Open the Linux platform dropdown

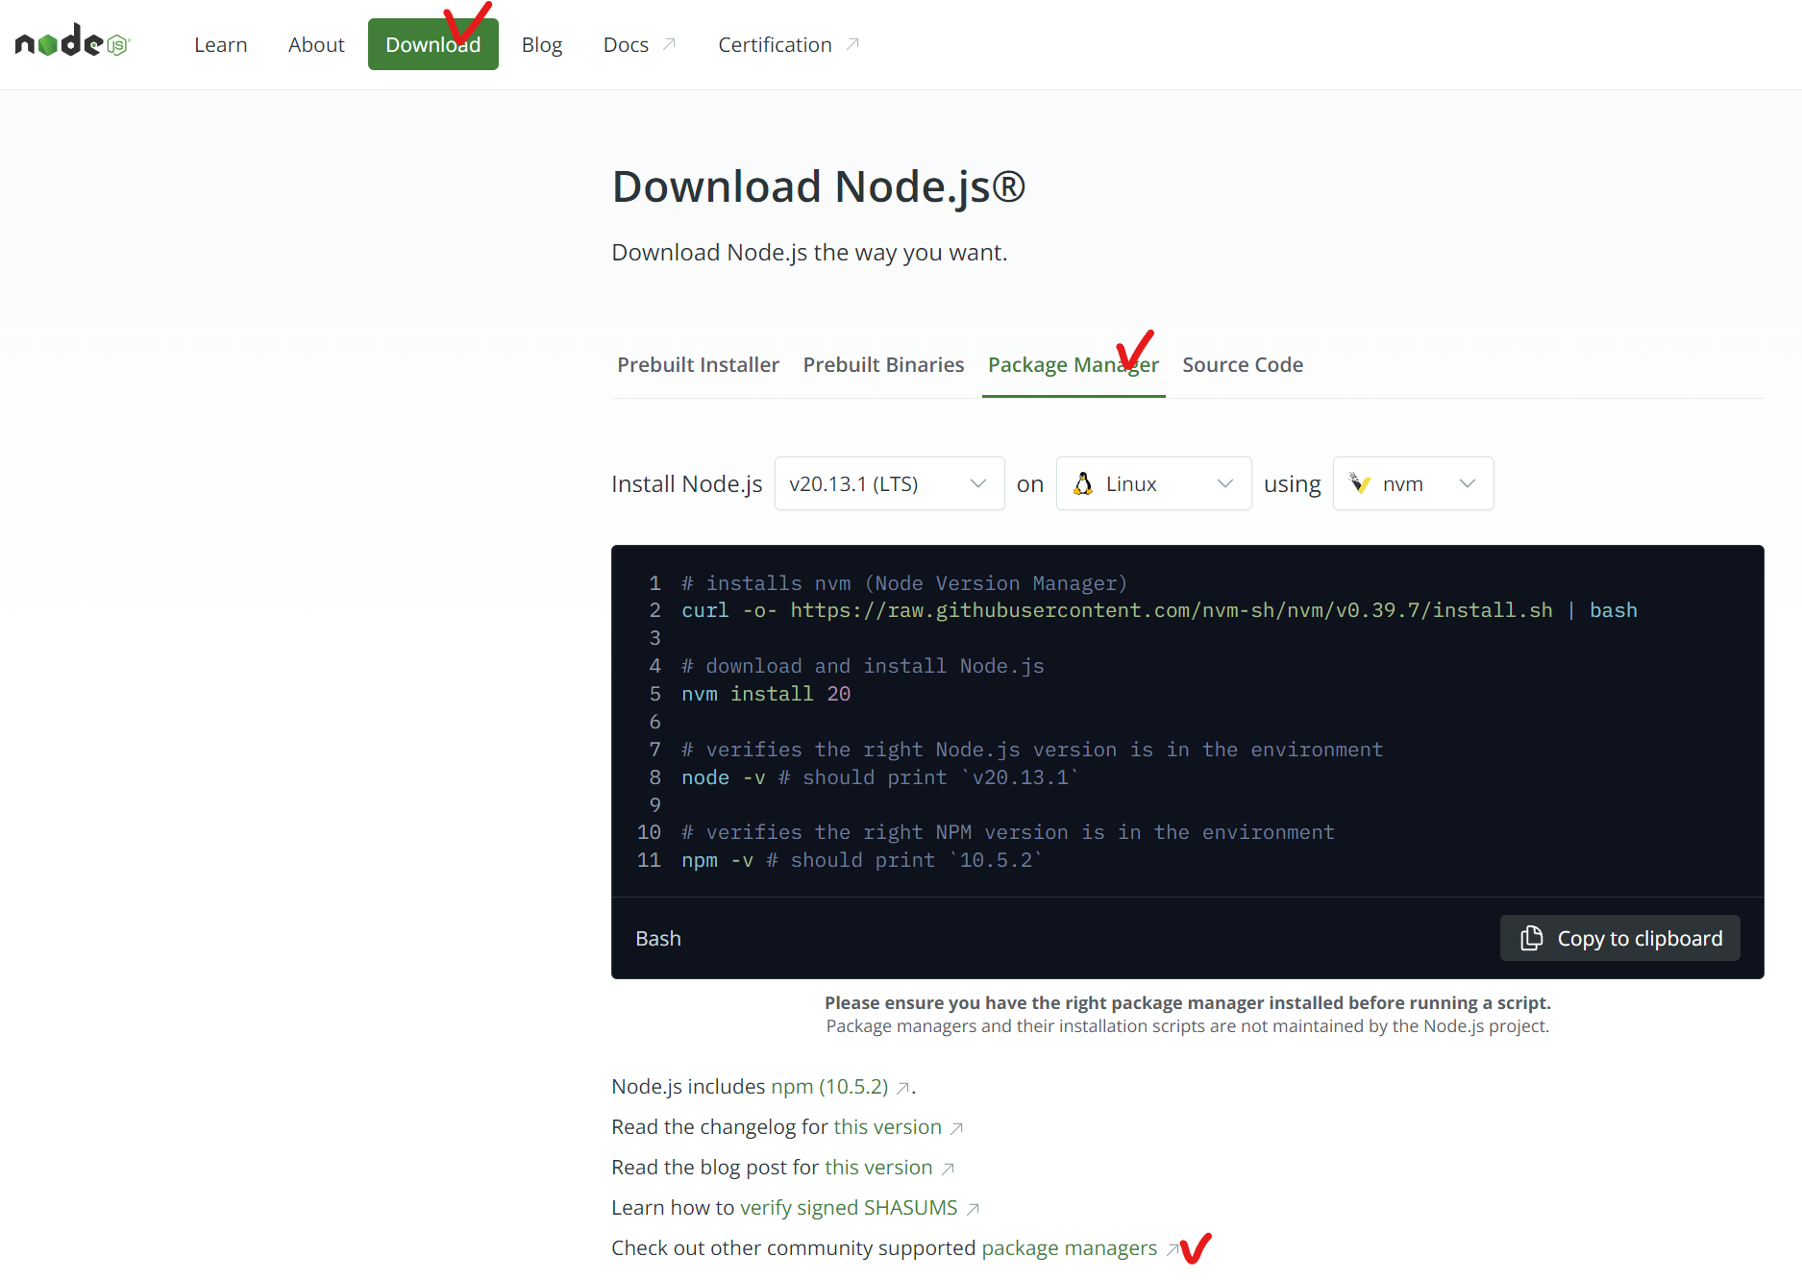click(1153, 483)
